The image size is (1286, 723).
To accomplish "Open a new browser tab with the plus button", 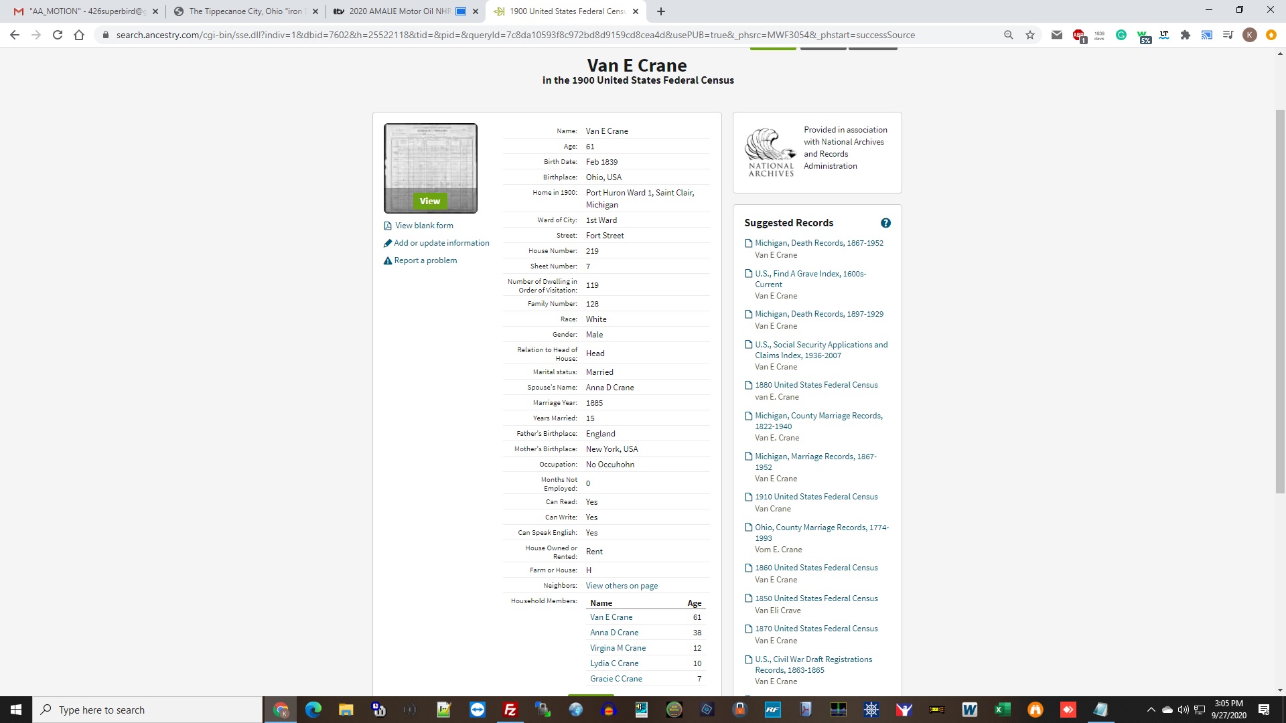I will pyautogui.click(x=661, y=11).
